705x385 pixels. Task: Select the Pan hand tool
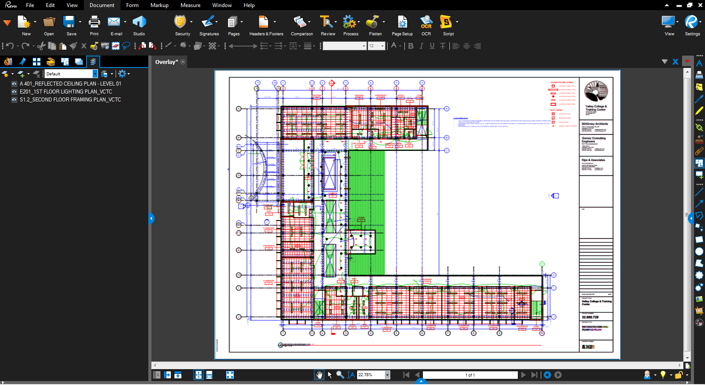319,375
